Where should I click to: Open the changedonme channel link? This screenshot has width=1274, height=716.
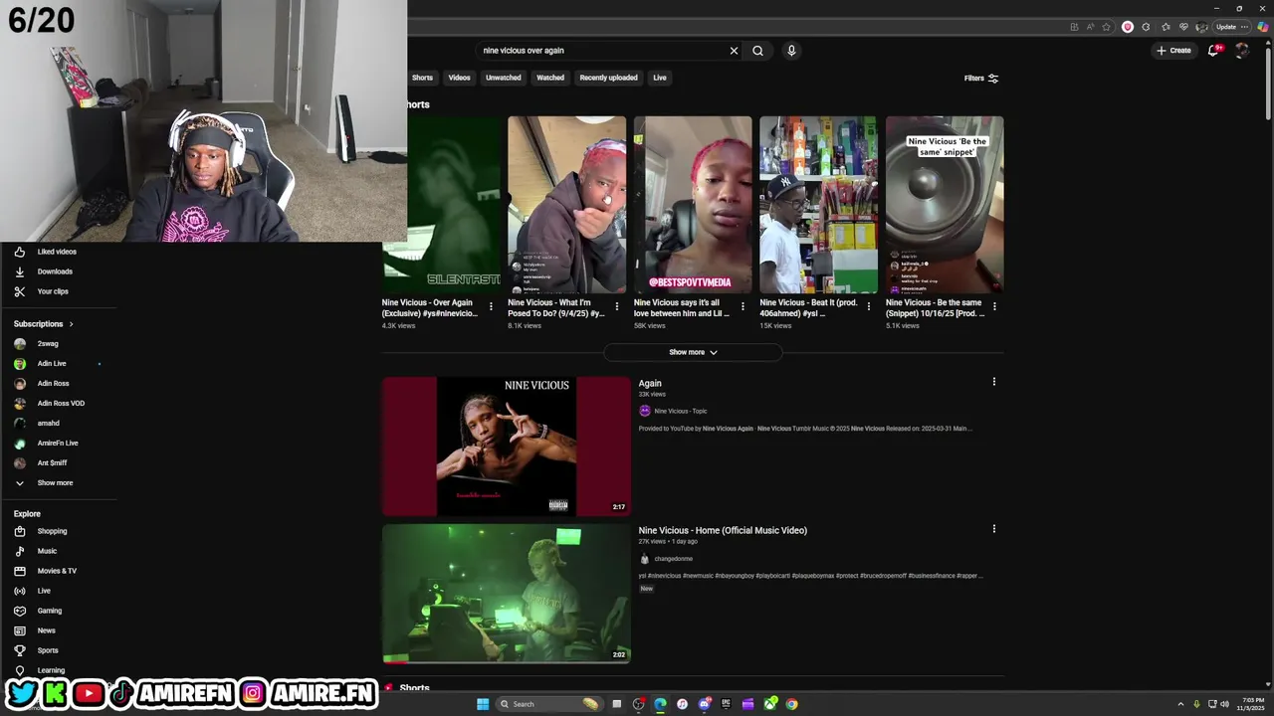[x=673, y=559]
